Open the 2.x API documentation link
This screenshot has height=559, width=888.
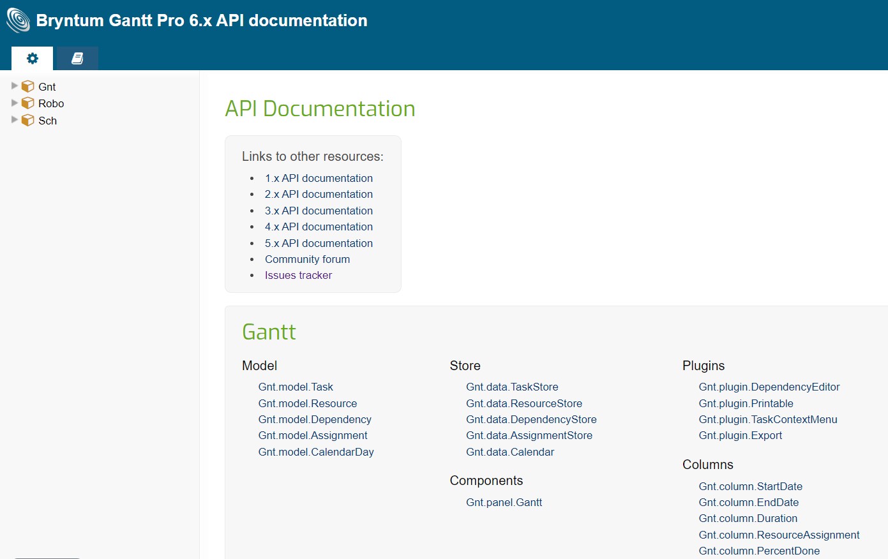pyautogui.click(x=319, y=194)
